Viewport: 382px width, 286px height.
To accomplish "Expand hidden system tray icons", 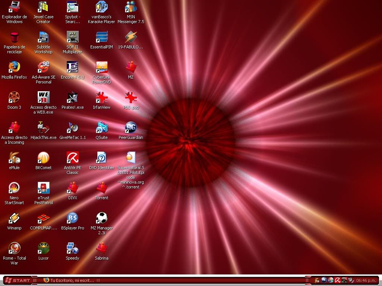I will (307, 280).
